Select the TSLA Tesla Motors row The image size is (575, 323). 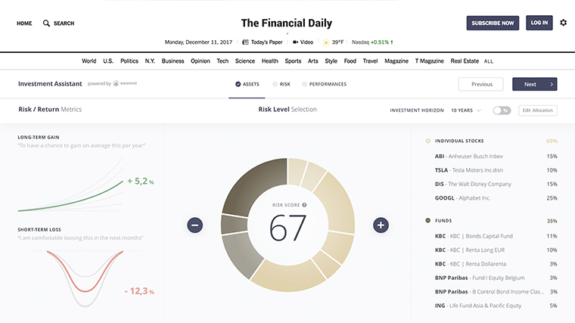(496, 170)
